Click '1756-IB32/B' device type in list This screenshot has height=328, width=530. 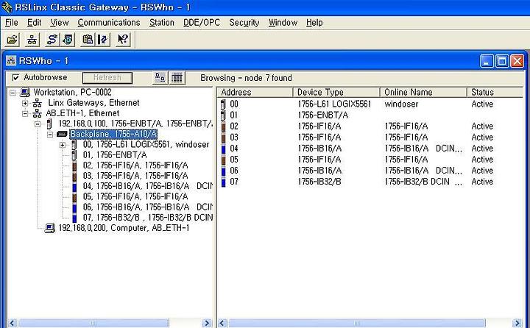click(x=319, y=182)
